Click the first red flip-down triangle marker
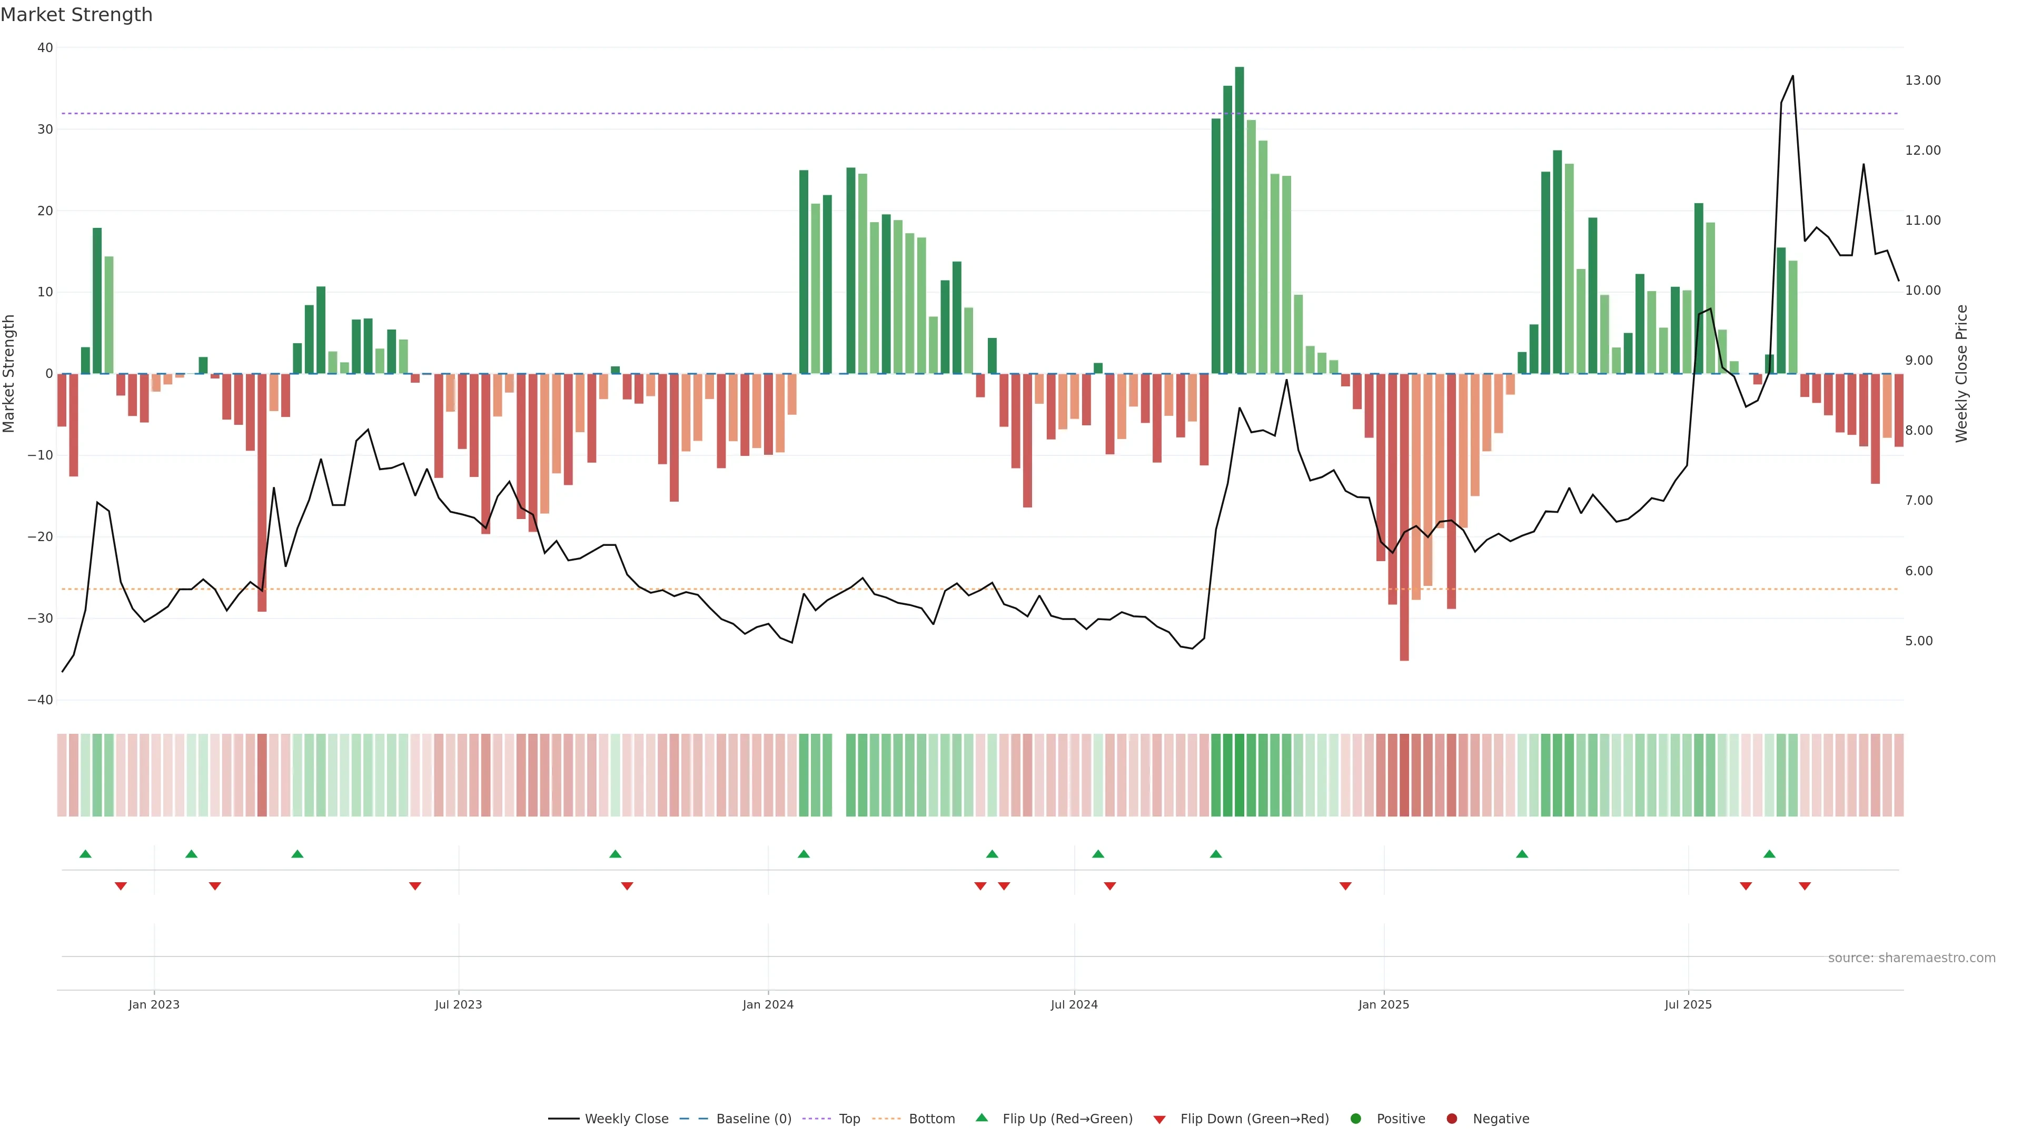Viewport: 2022px width, 1137px height. click(121, 886)
